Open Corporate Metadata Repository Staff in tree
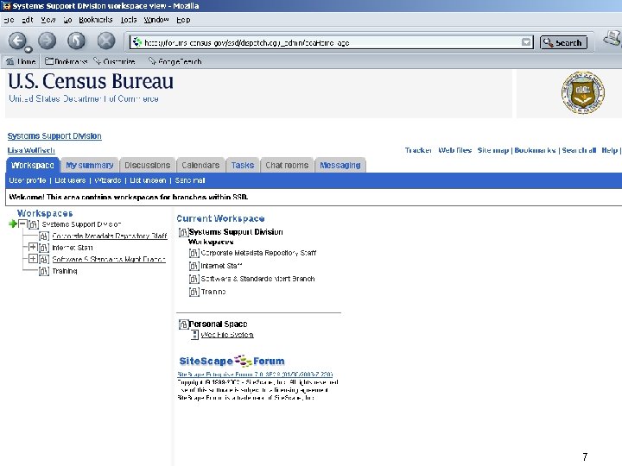 click(x=110, y=236)
